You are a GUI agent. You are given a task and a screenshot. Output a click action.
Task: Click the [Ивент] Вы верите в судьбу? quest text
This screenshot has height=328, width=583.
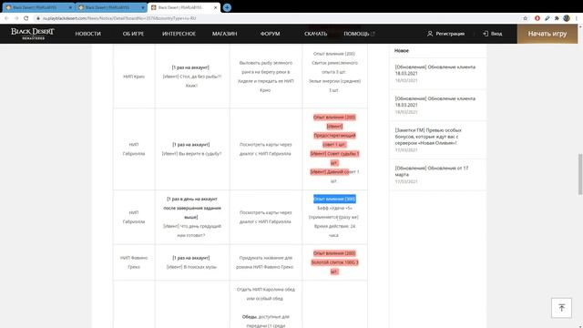tap(191, 154)
